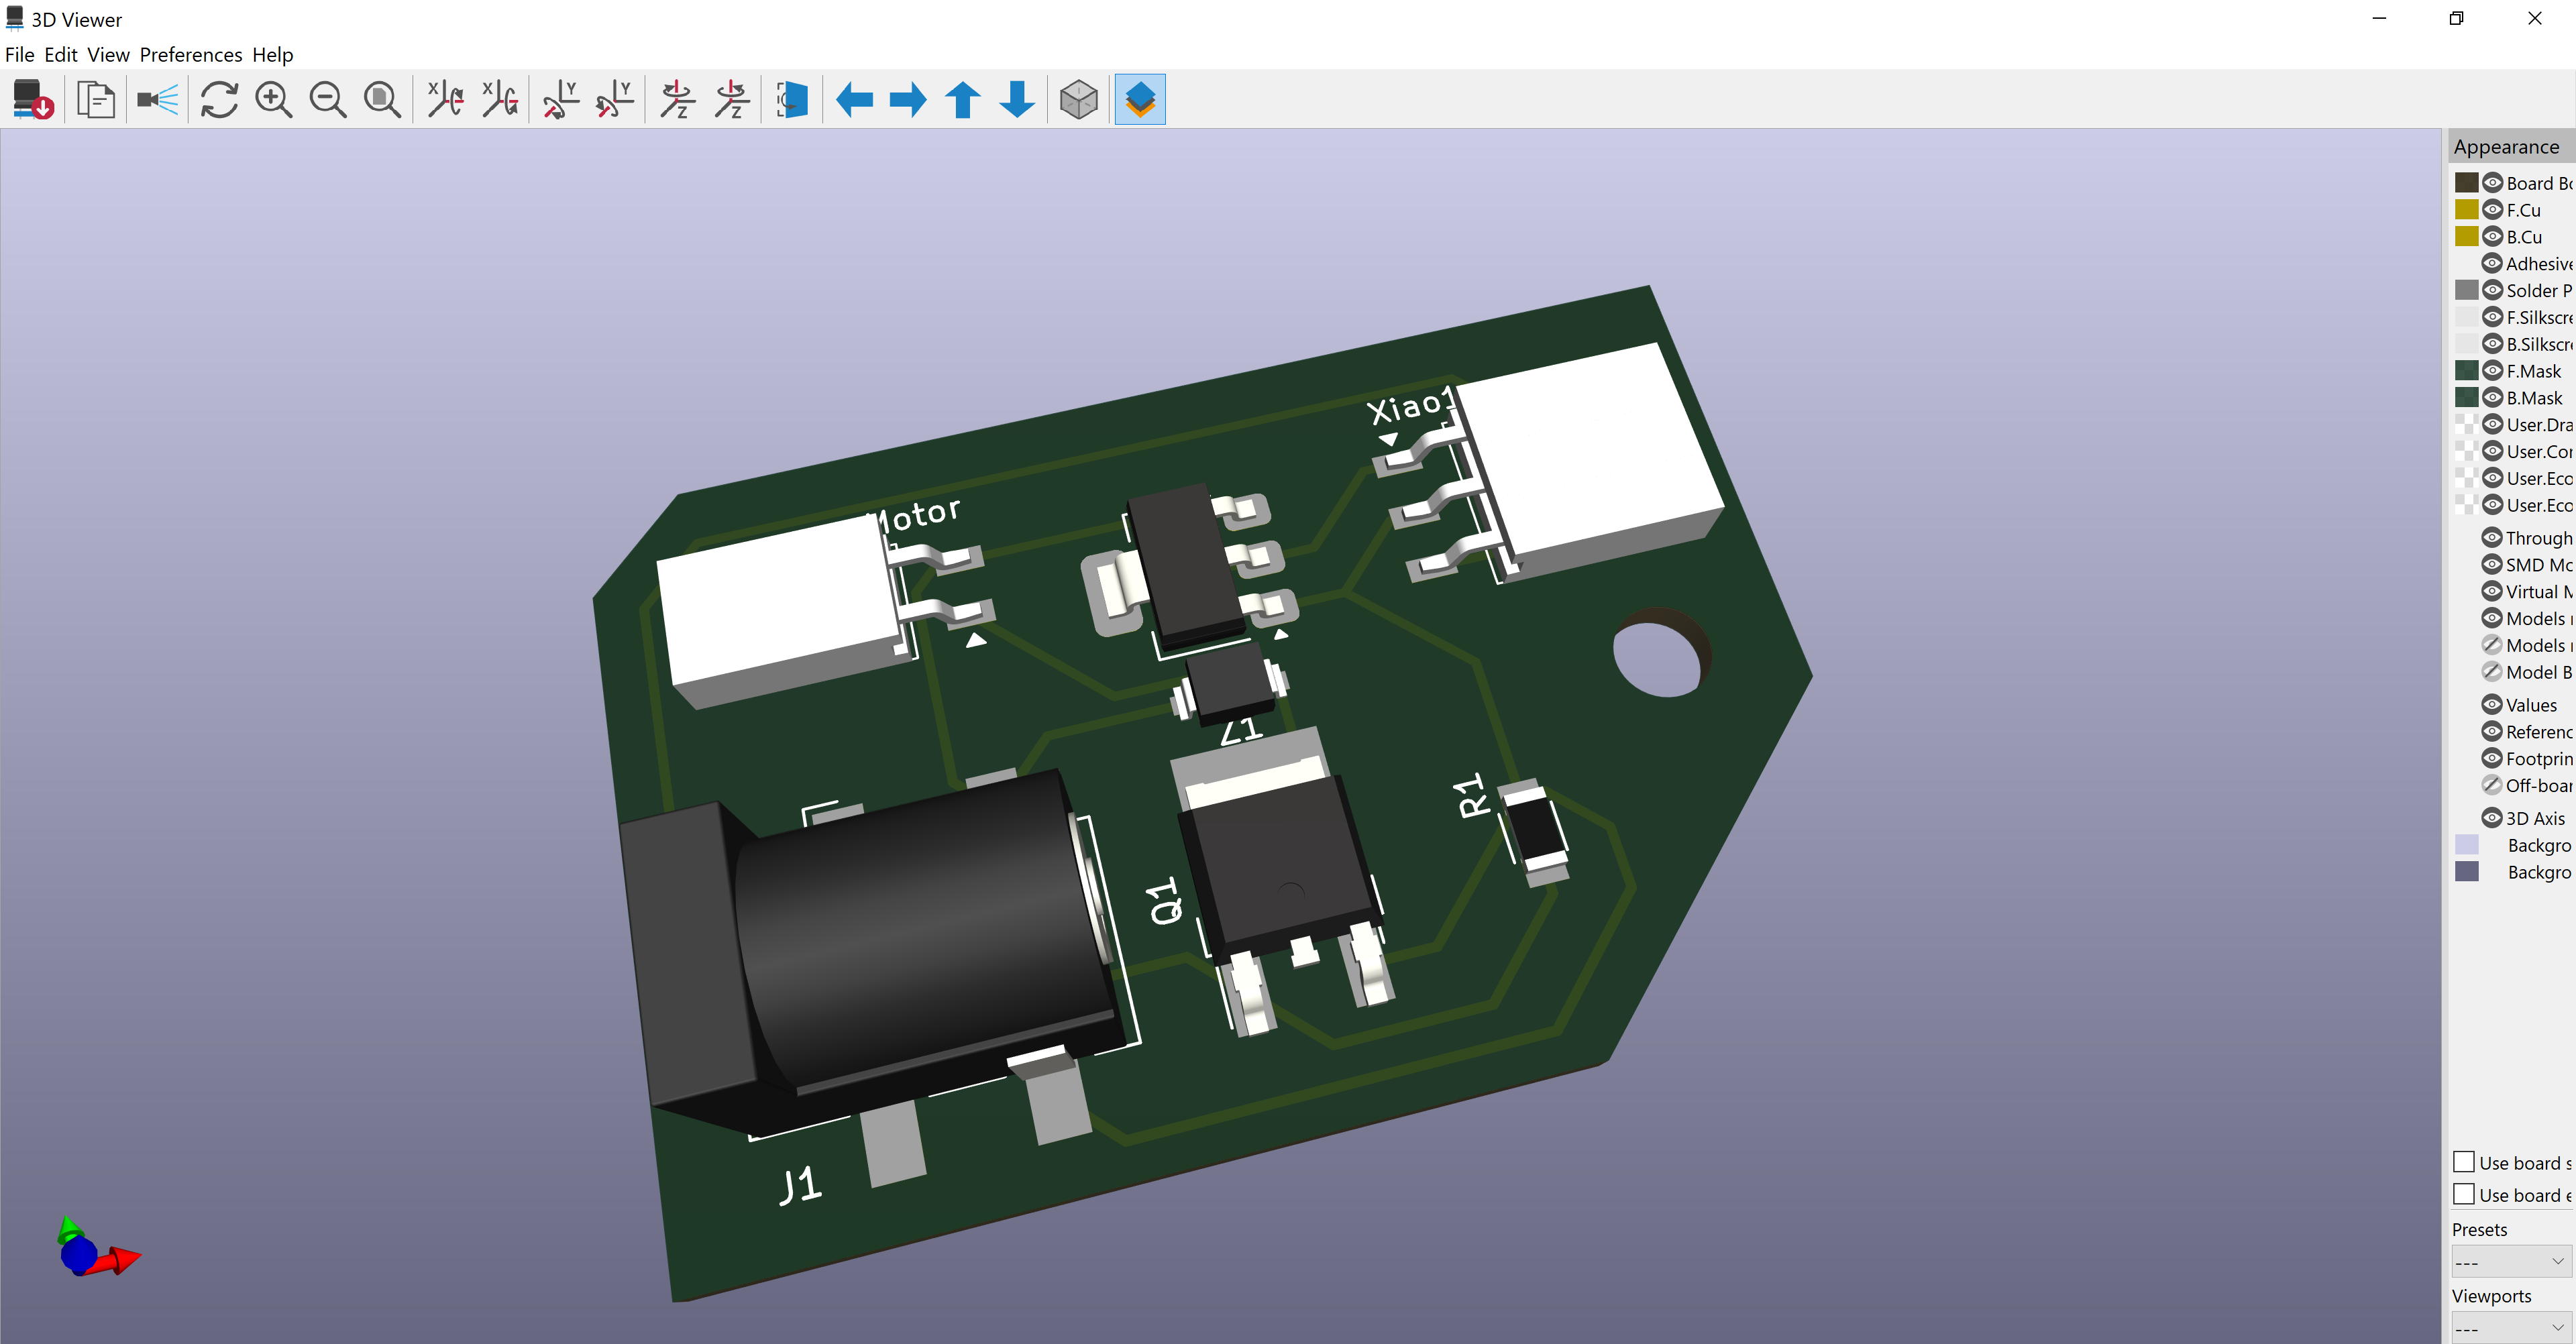Click the background bottom color swatch
Screen dimensions: 2576x1344
pyautogui.click(x=2467, y=872)
